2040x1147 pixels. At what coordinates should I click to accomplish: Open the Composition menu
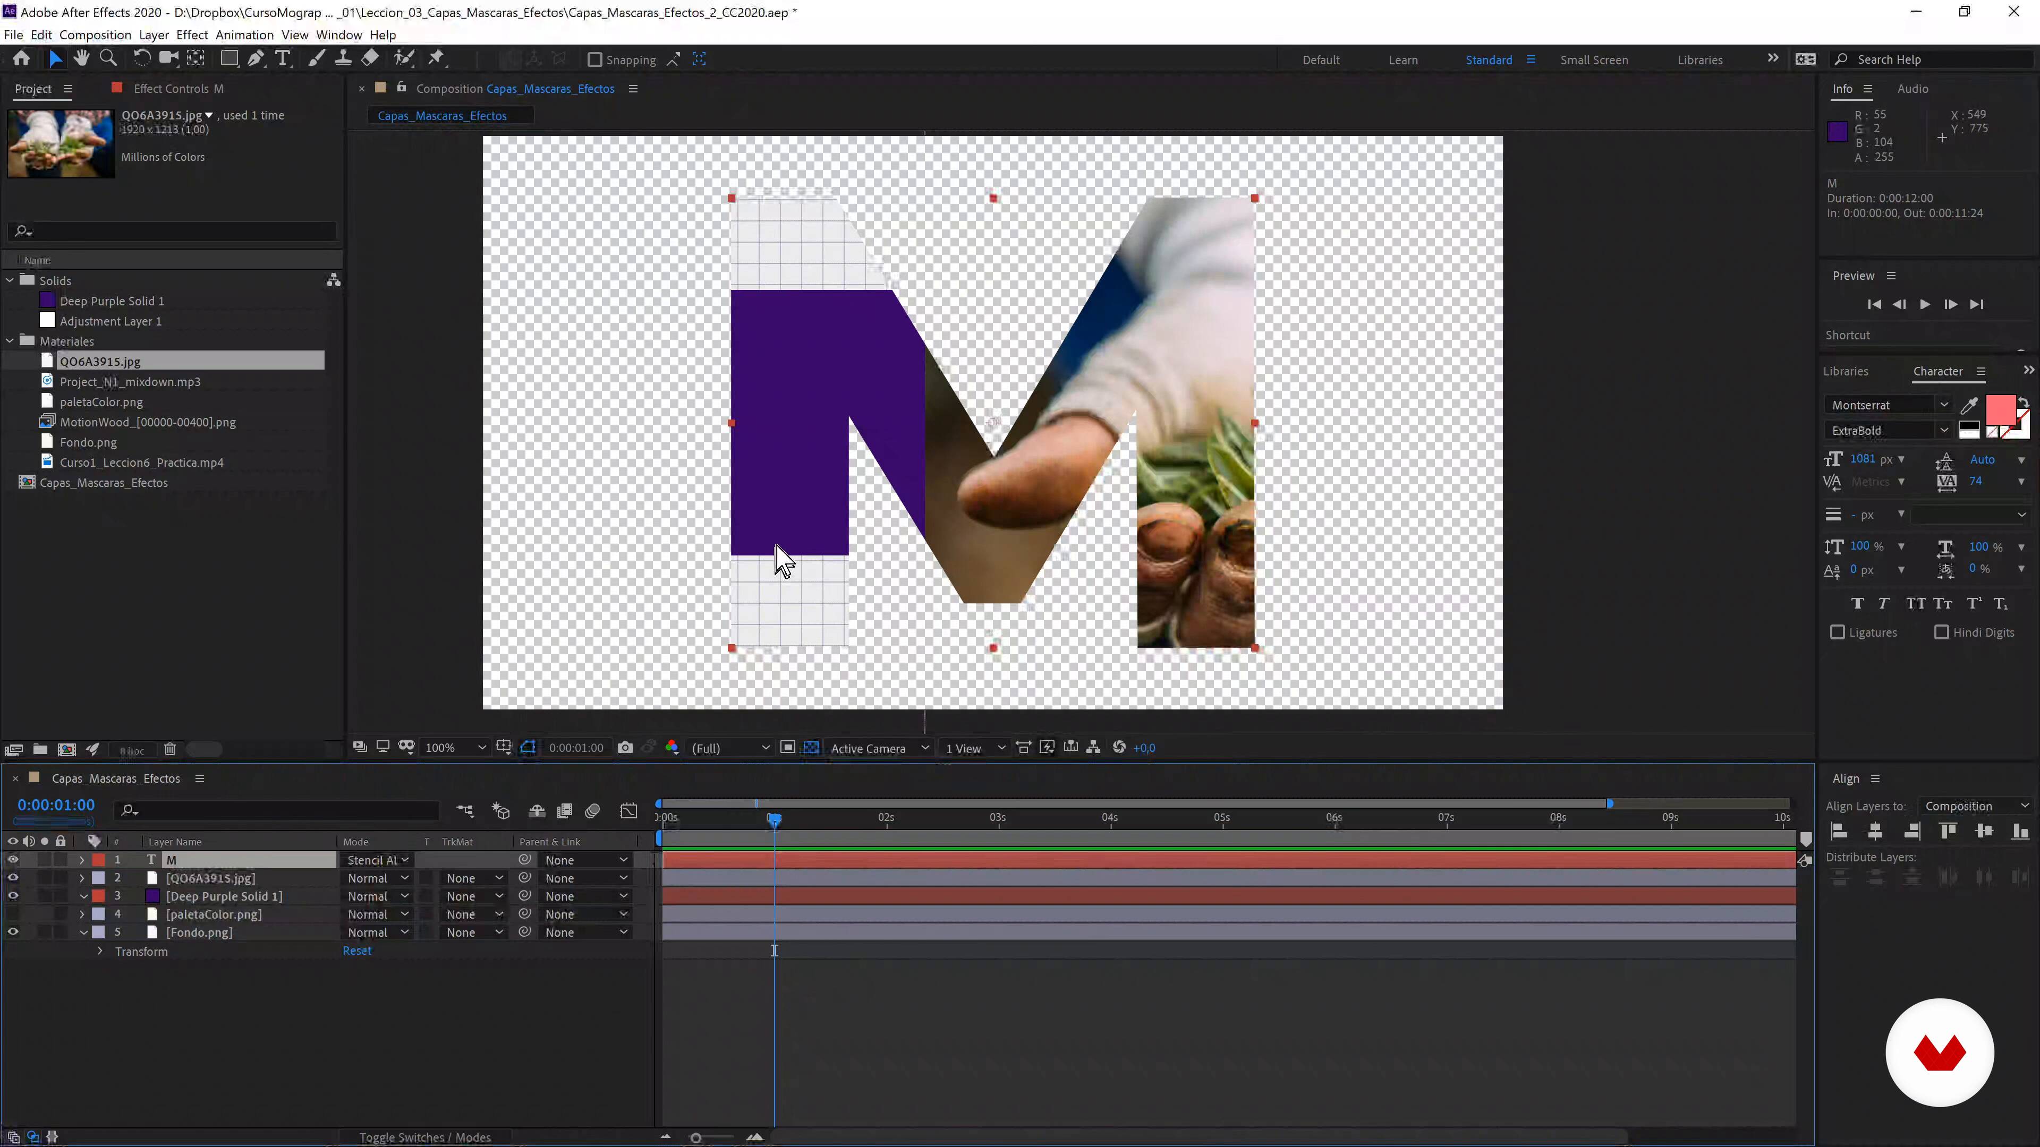95,35
